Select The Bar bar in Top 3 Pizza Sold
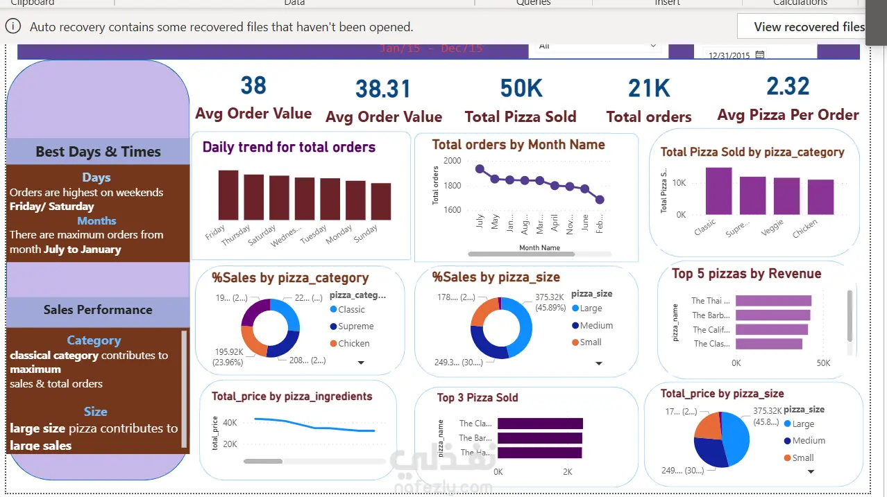This screenshot has width=887, height=497. 540,438
